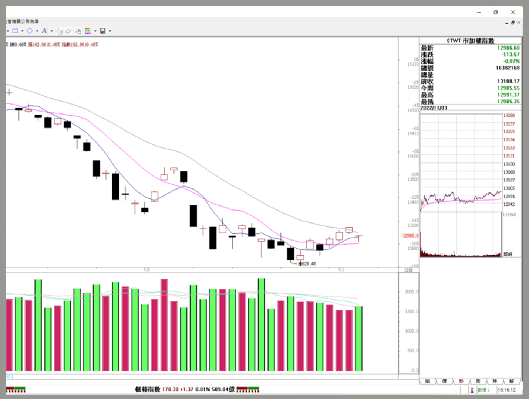Click the floppy disk save icon
Image resolution: width=529 pixels, height=399 pixels.
point(103,31)
